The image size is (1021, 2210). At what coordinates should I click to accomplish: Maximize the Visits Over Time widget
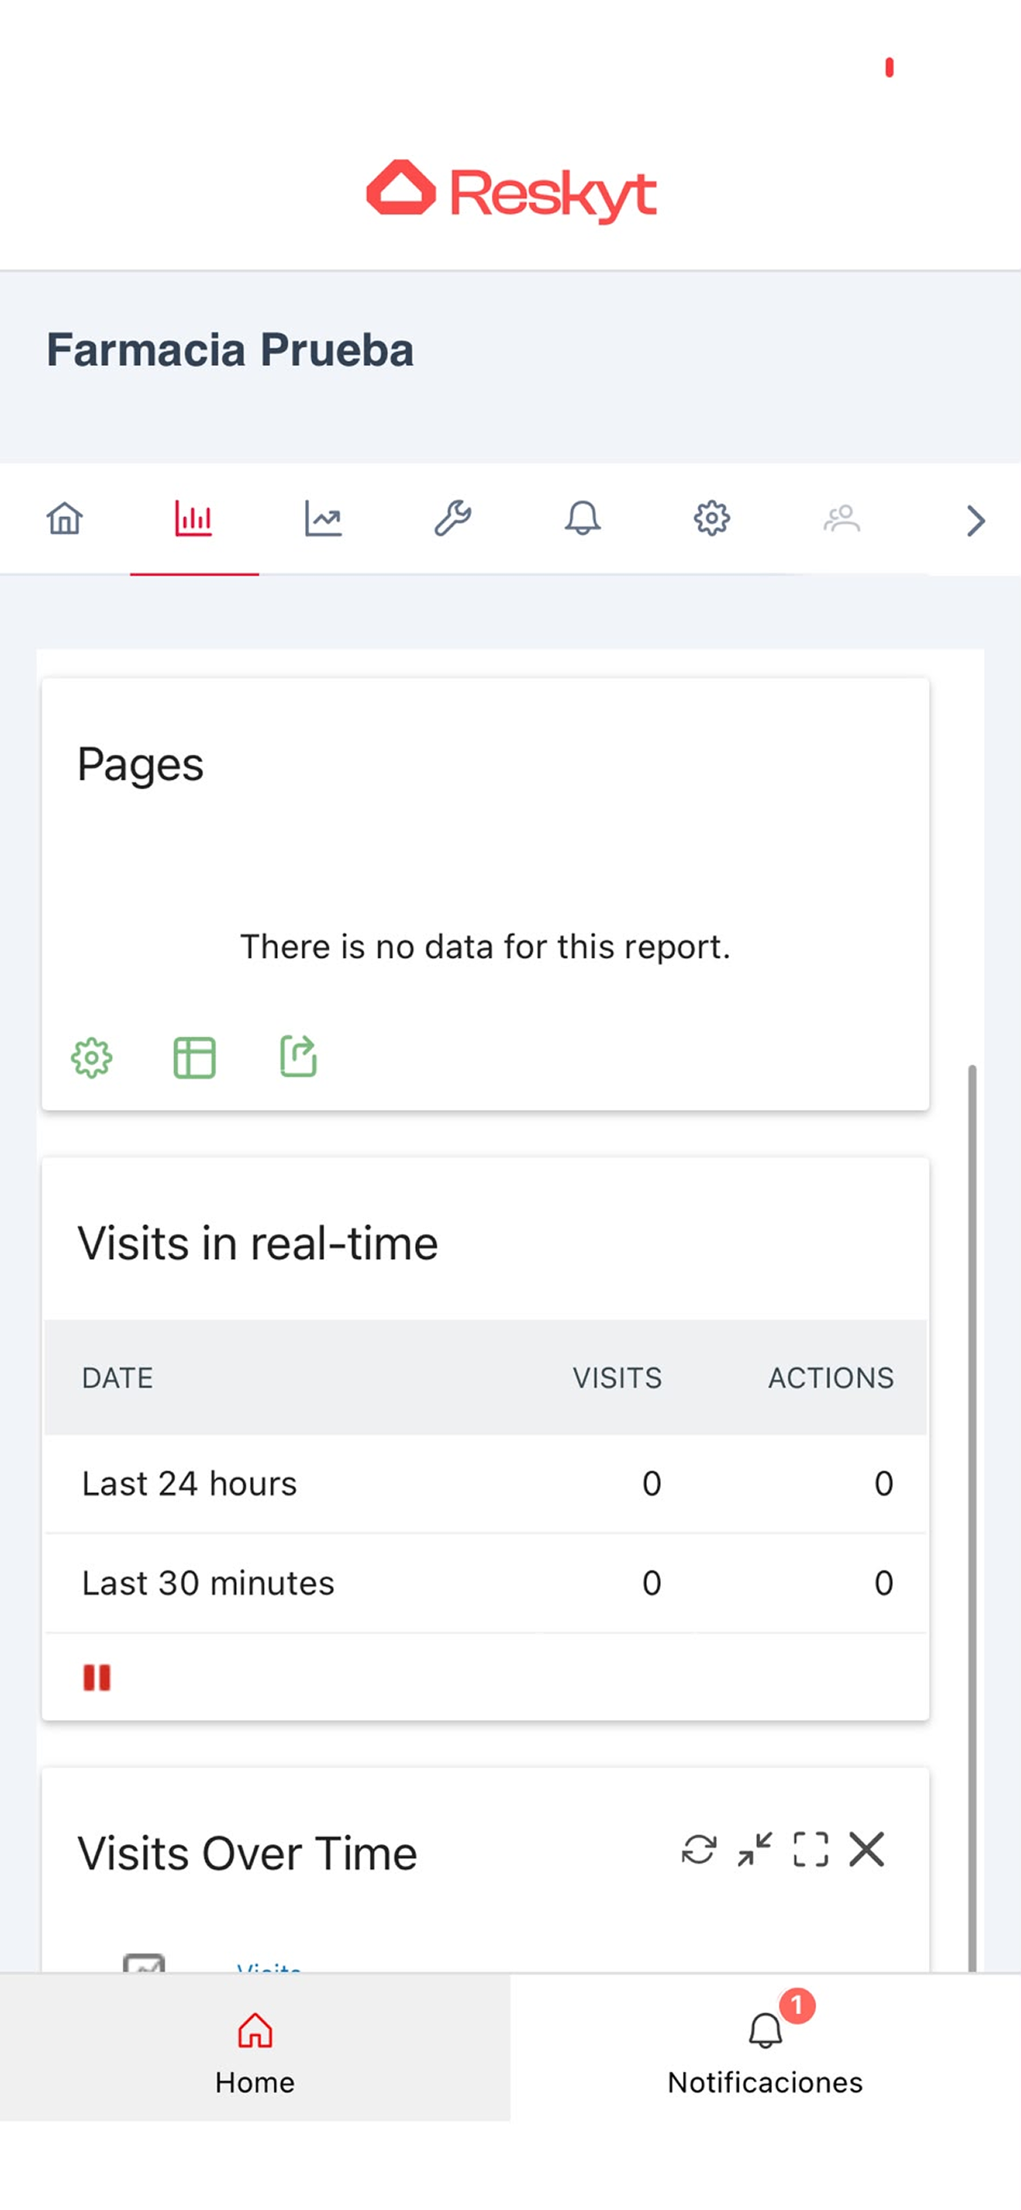pos(811,1850)
